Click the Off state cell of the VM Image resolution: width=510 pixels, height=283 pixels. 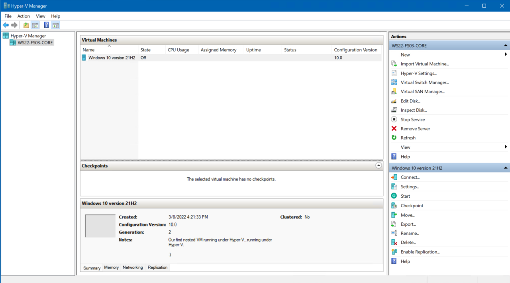143,58
